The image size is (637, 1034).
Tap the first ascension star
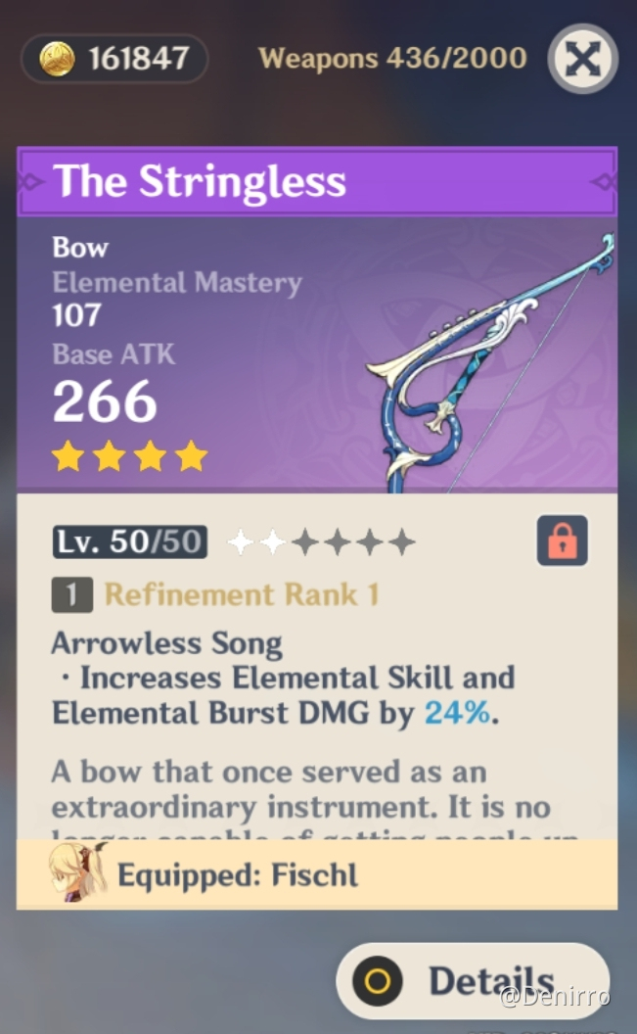[x=241, y=542]
